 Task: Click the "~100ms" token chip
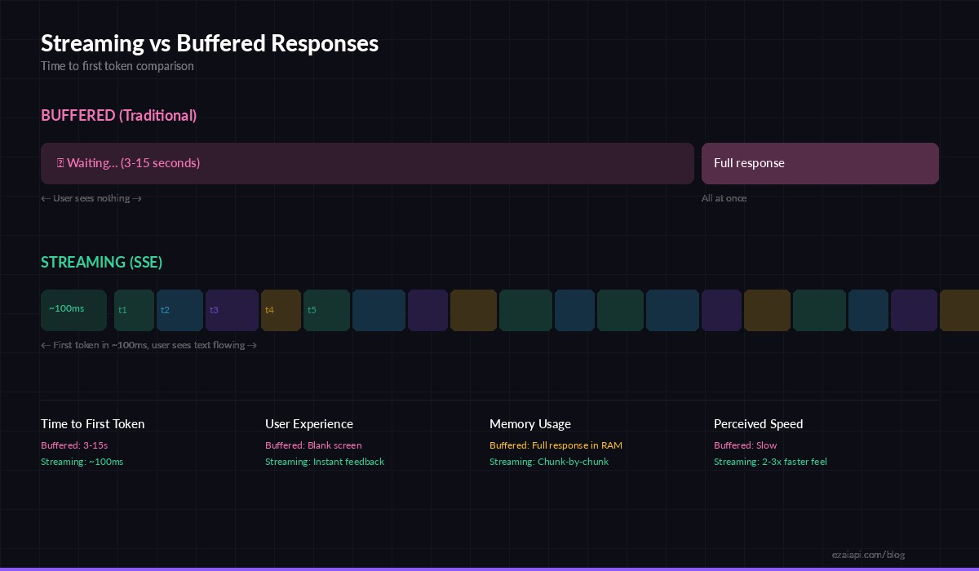(x=73, y=310)
